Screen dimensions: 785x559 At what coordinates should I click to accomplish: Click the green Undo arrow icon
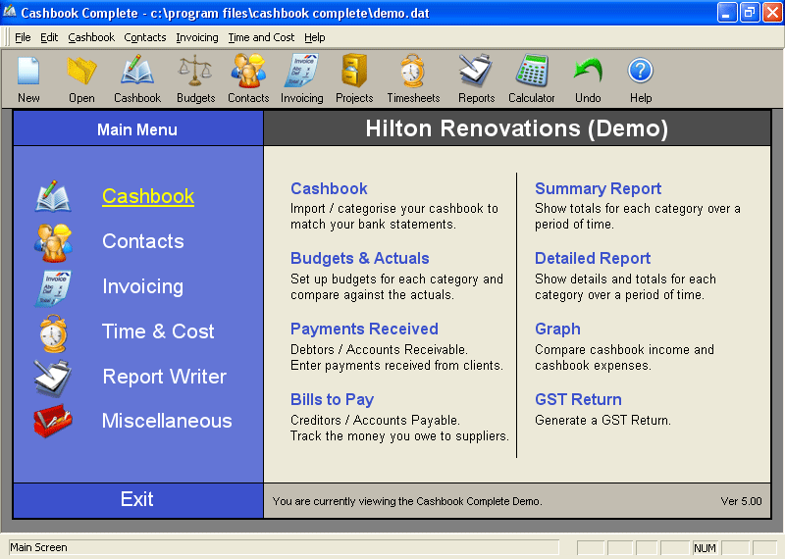[x=588, y=71]
